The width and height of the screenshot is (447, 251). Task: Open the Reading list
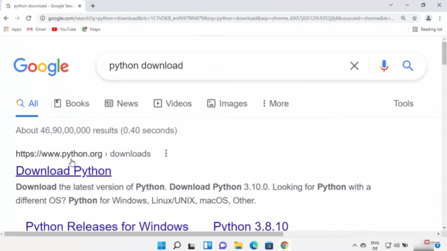click(x=427, y=30)
